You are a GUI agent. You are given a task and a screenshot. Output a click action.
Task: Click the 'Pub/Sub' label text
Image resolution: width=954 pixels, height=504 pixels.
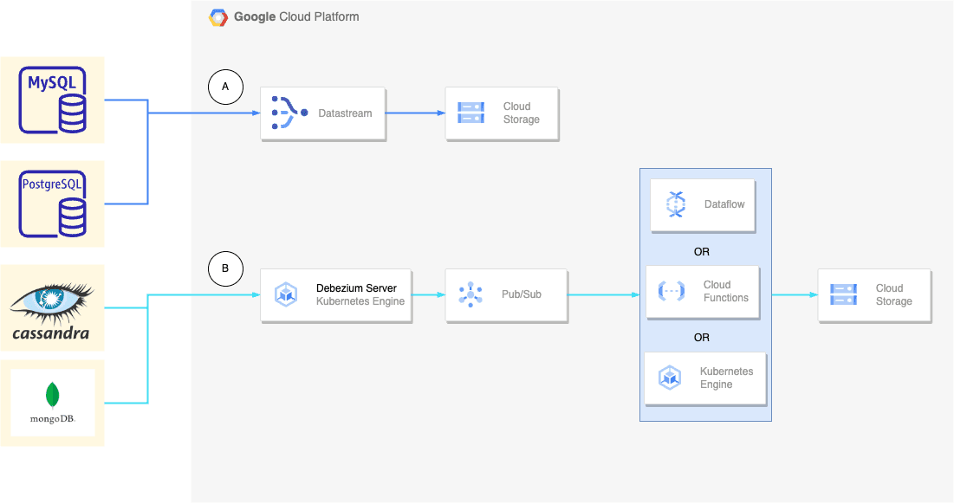pos(522,294)
